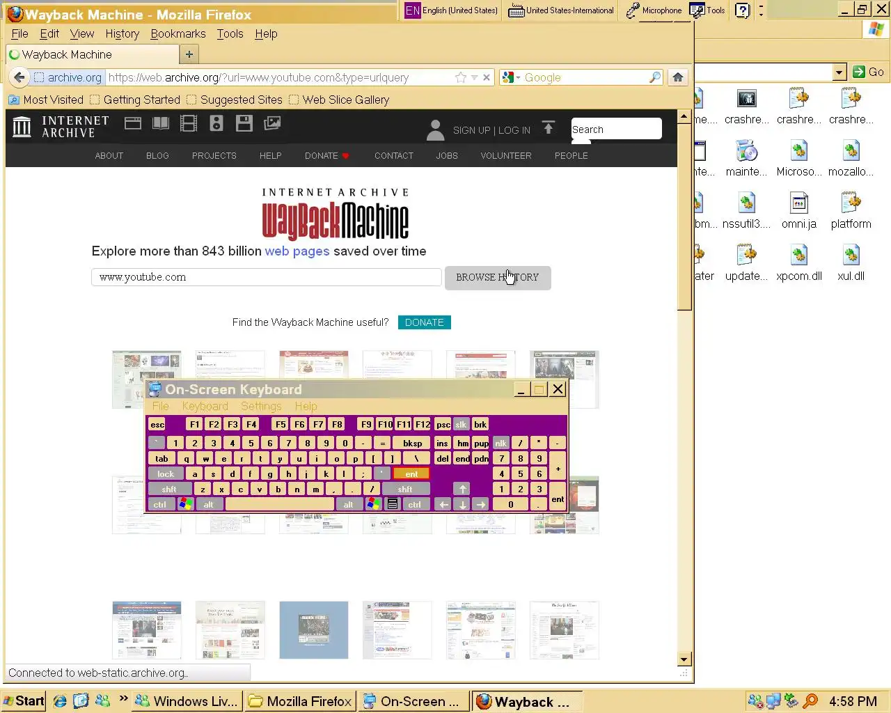This screenshot has width=891, height=713.
Task: Open the Firefox History menu
Action: (x=123, y=33)
